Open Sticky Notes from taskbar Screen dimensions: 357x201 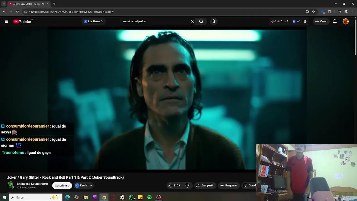click(x=140, y=197)
